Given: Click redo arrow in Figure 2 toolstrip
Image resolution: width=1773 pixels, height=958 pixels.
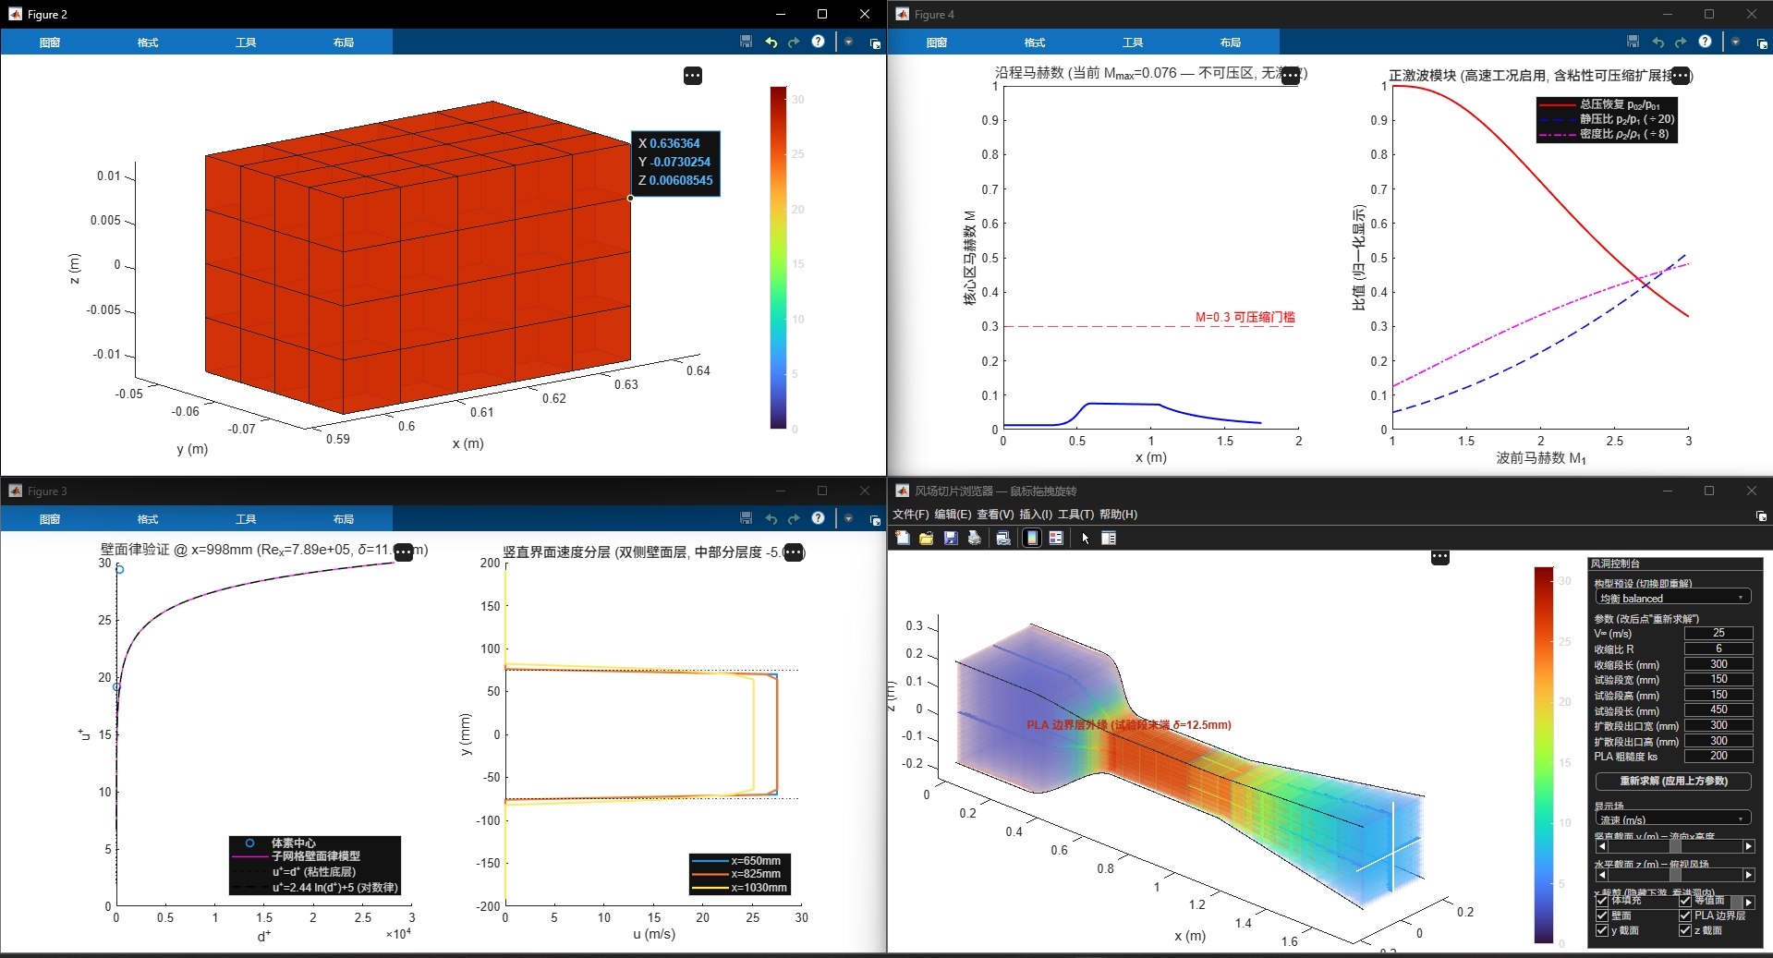Looking at the screenshot, I should [x=794, y=42].
